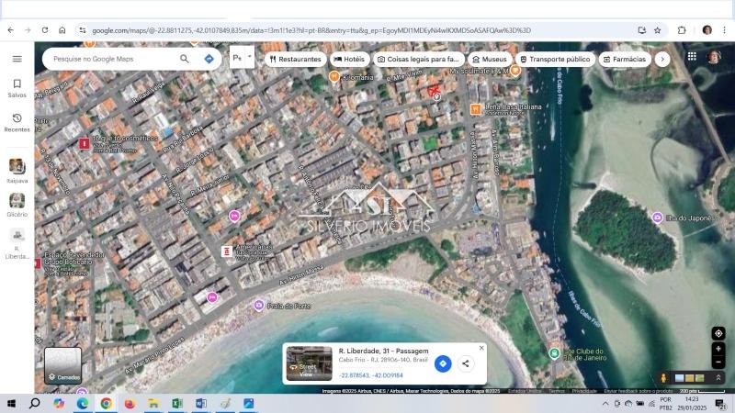Open the Street View thumbnail
The image size is (735, 413).
coord(309,363)
